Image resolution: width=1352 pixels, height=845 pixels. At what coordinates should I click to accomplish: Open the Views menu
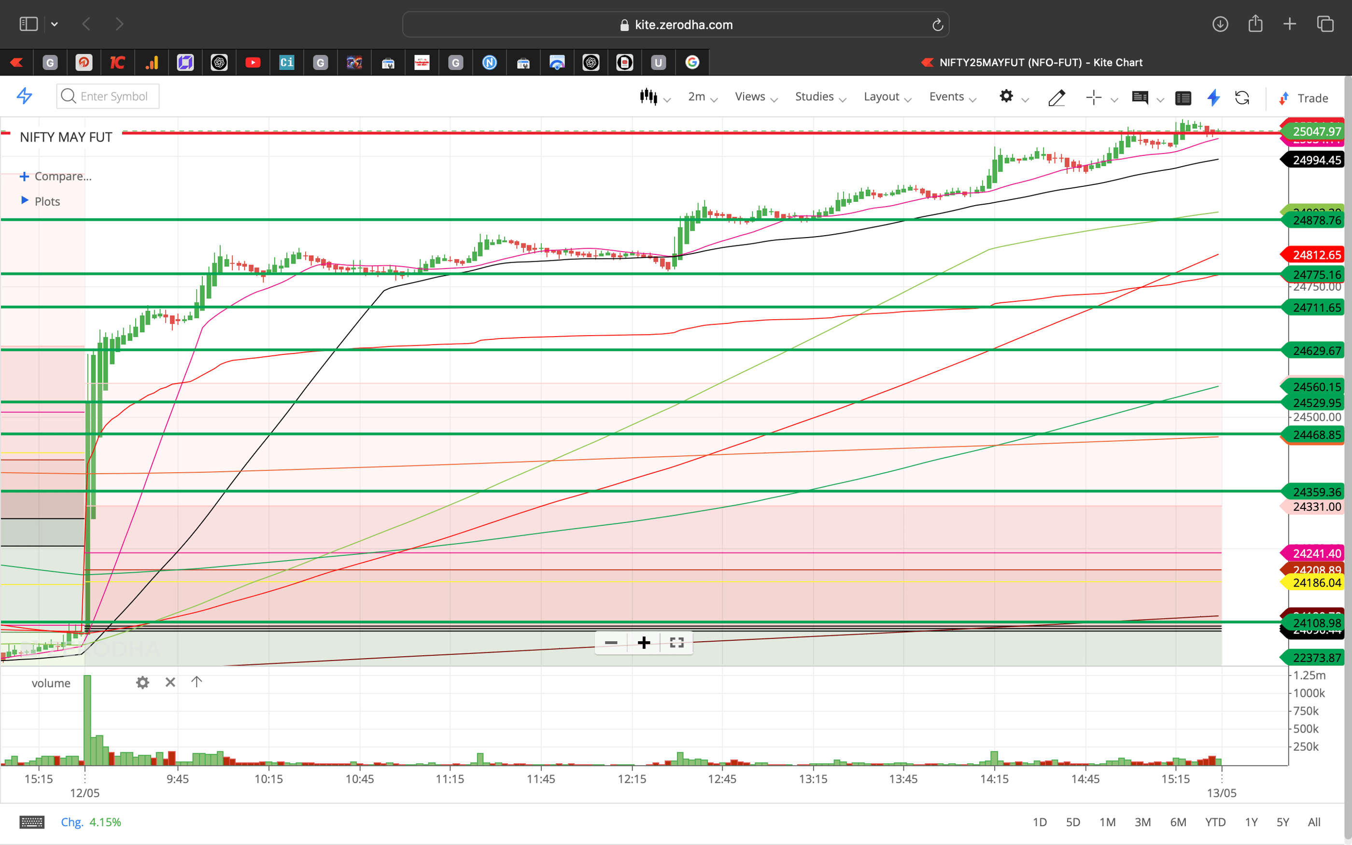click(x=751, y=96)
